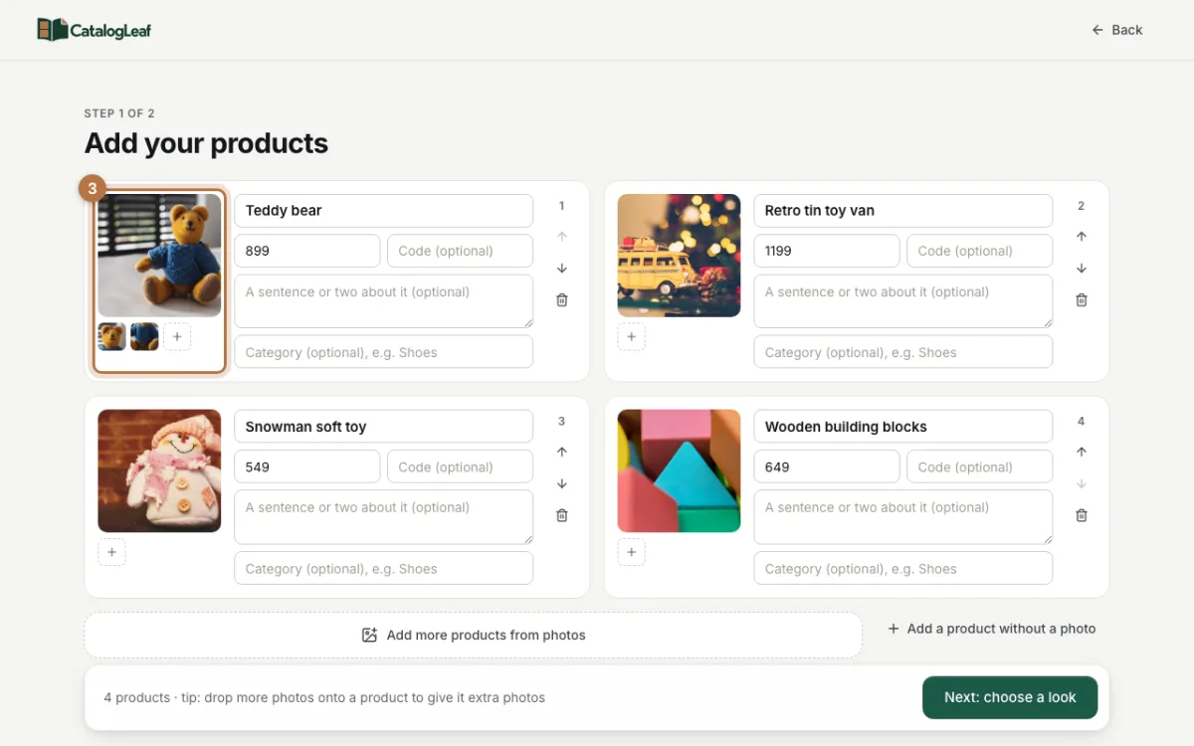Open the CatalogLeaf home logo
Viewport: 1194px width, 746px height.
95,30
